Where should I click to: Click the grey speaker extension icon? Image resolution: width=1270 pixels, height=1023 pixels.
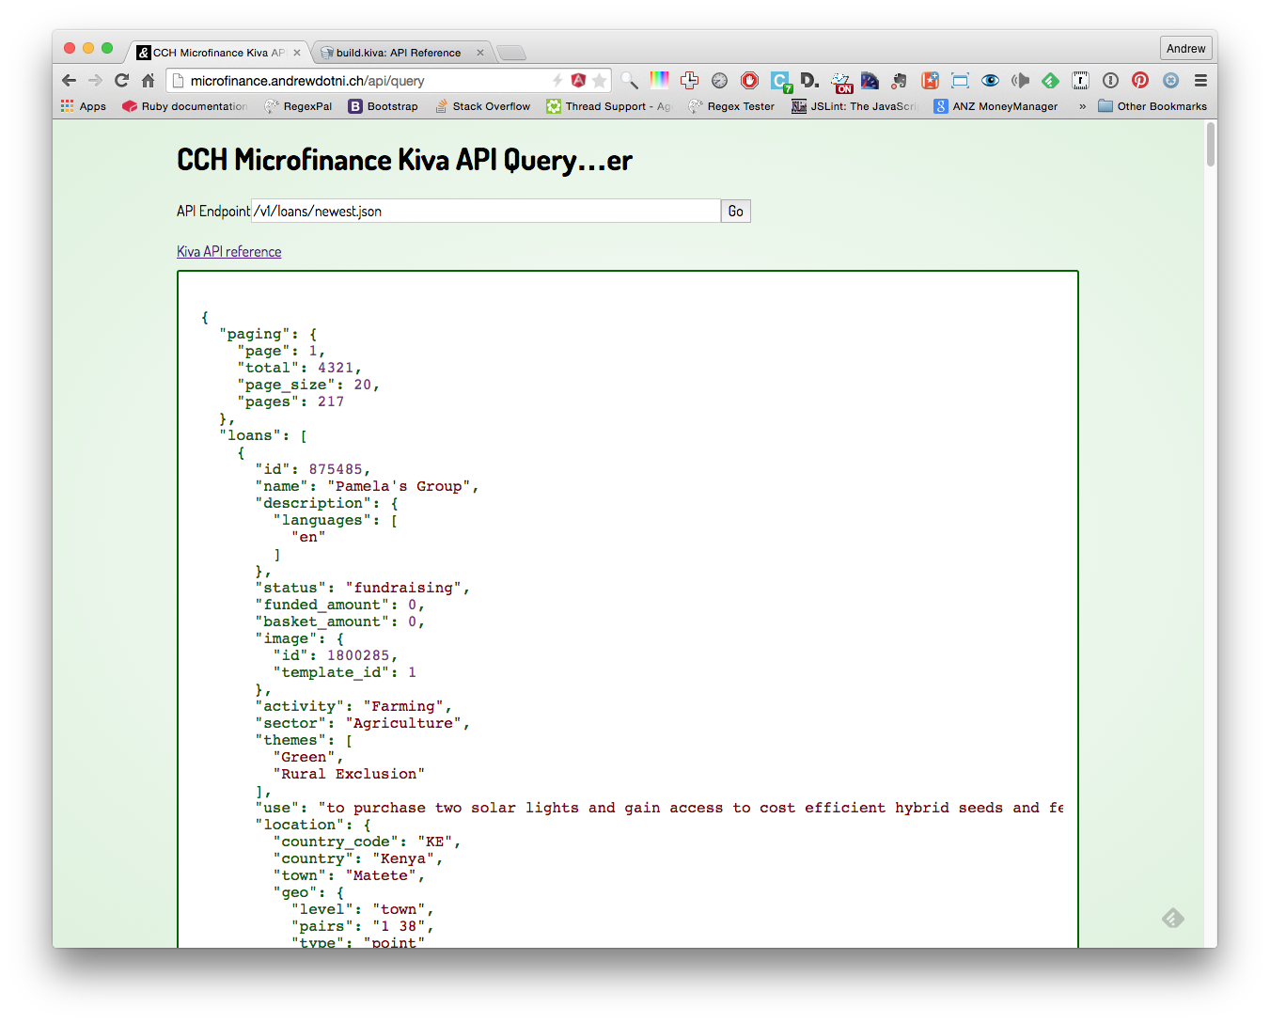click(x=1020, y=81)
